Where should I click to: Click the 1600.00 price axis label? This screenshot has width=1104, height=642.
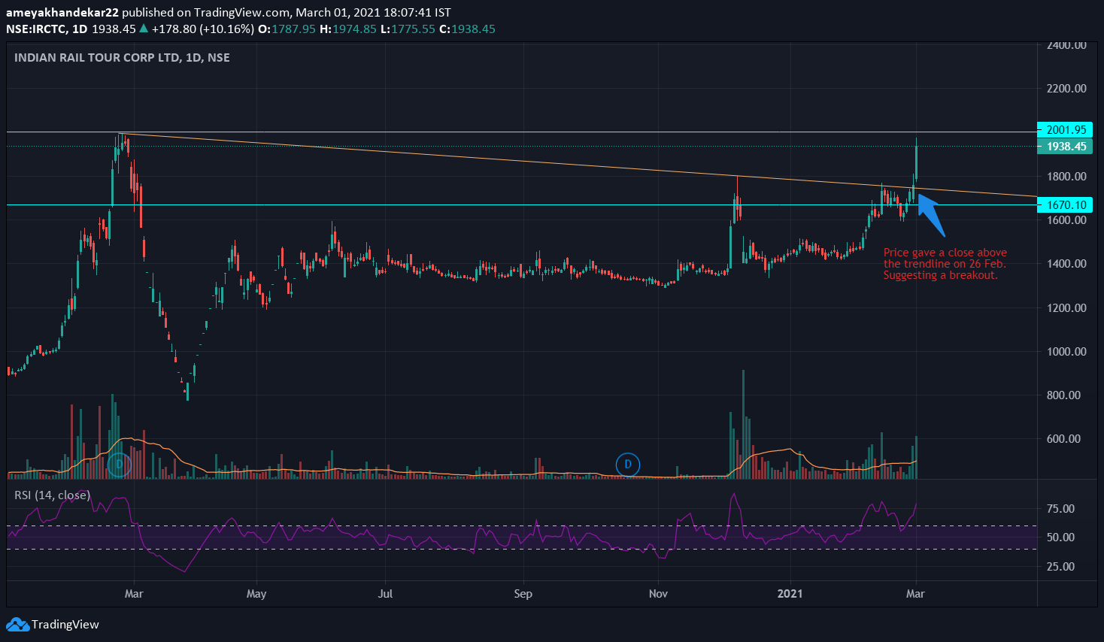tap(1066, 220)
